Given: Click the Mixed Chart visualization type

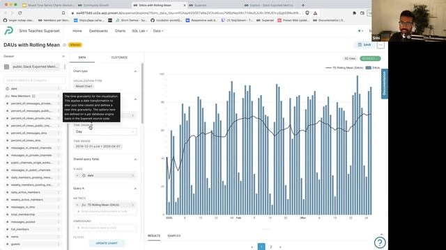Looking at the screenshot, I should point(84,86).
